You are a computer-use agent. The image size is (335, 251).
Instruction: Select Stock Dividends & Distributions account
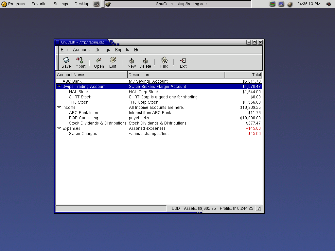click(159, 123)
